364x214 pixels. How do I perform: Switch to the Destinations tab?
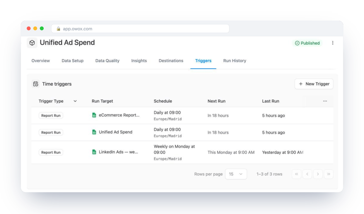point(171,61)
